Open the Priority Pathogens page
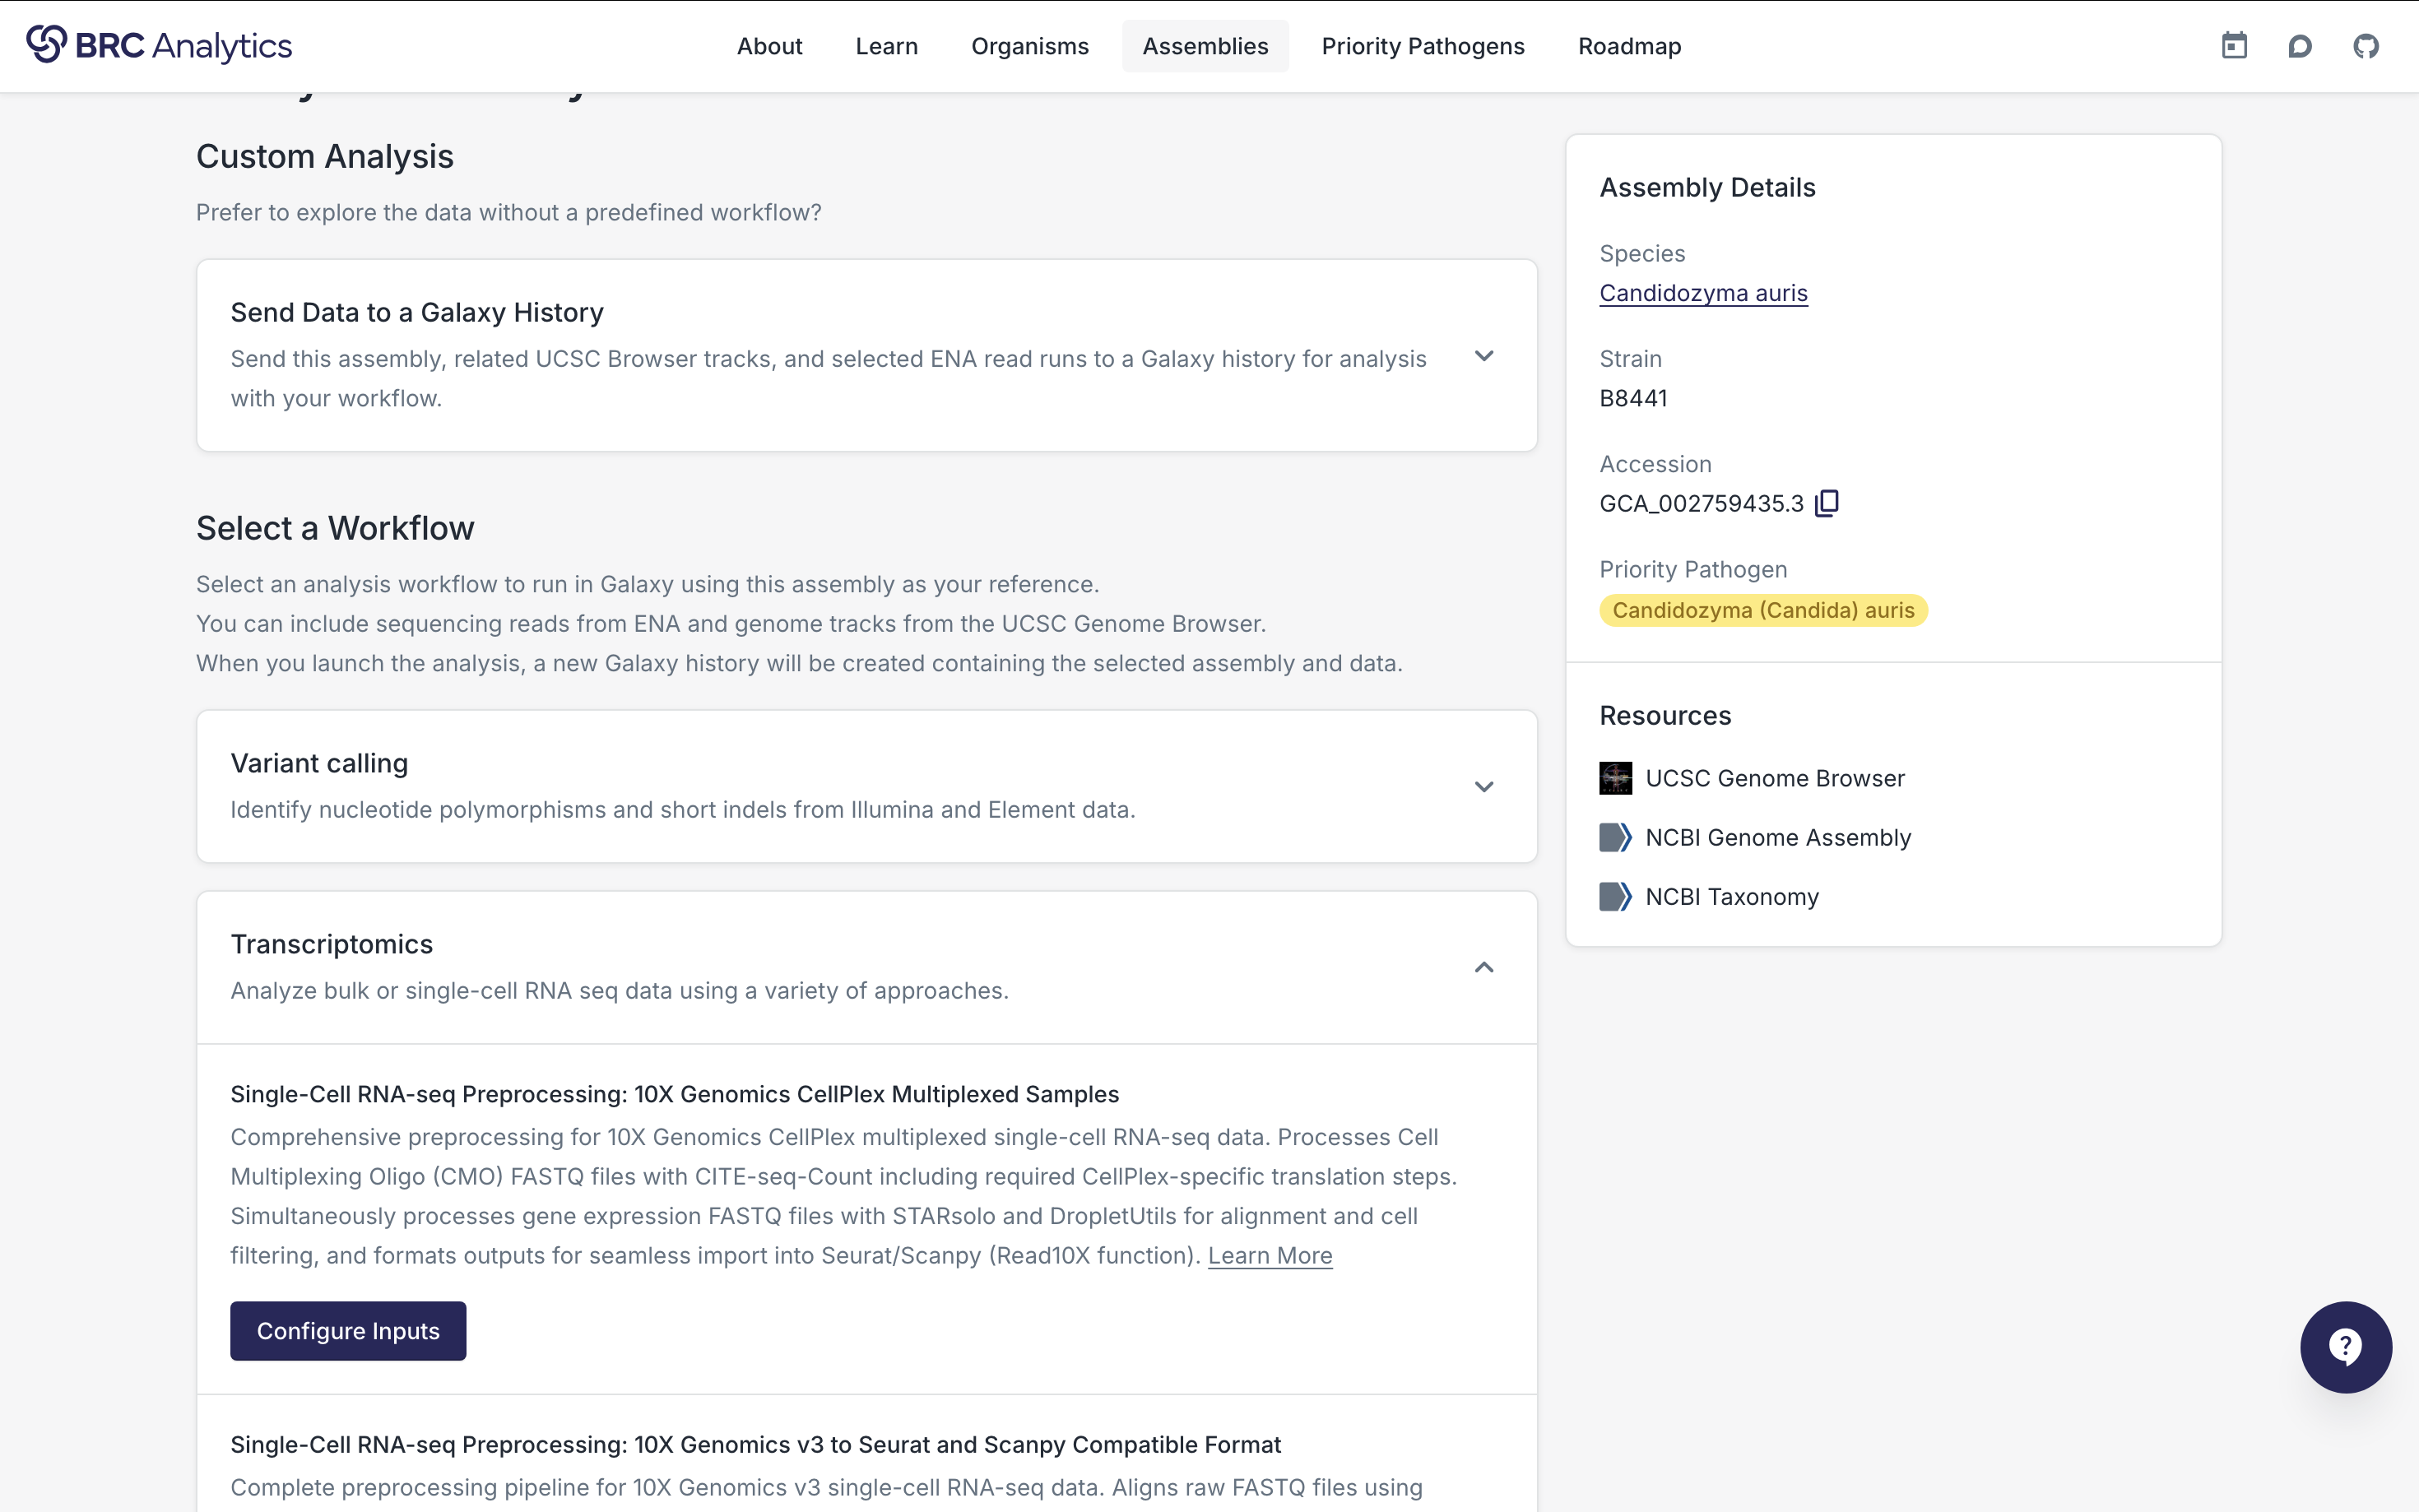The height and width of the screenshot is (1512, 2419). click(x=1423, y=46)
